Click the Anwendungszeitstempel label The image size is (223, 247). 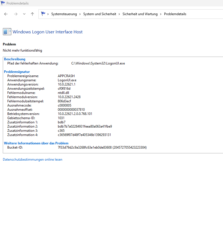[26, 89]
